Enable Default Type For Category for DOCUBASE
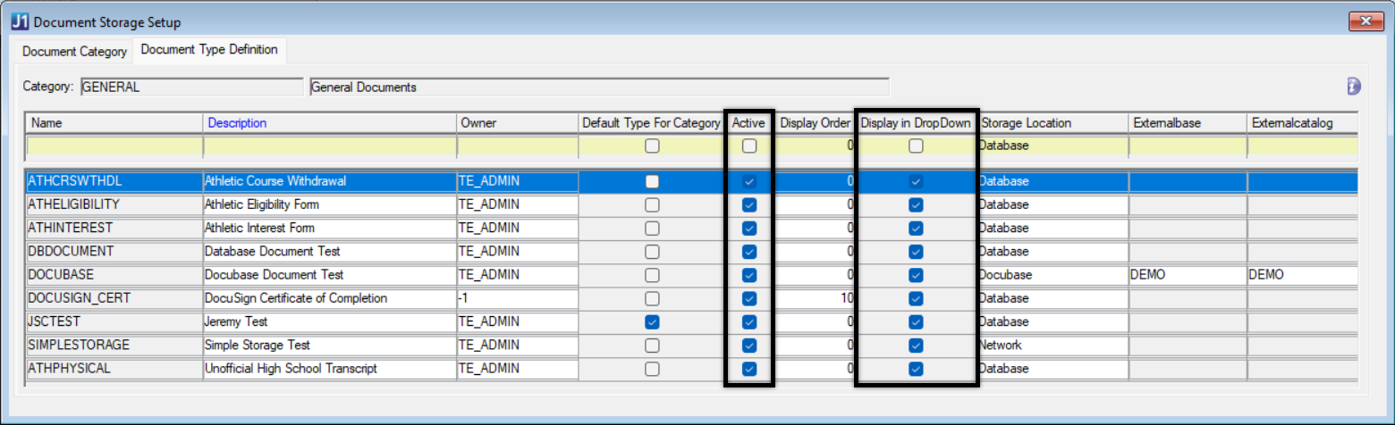 click(653, 275)
